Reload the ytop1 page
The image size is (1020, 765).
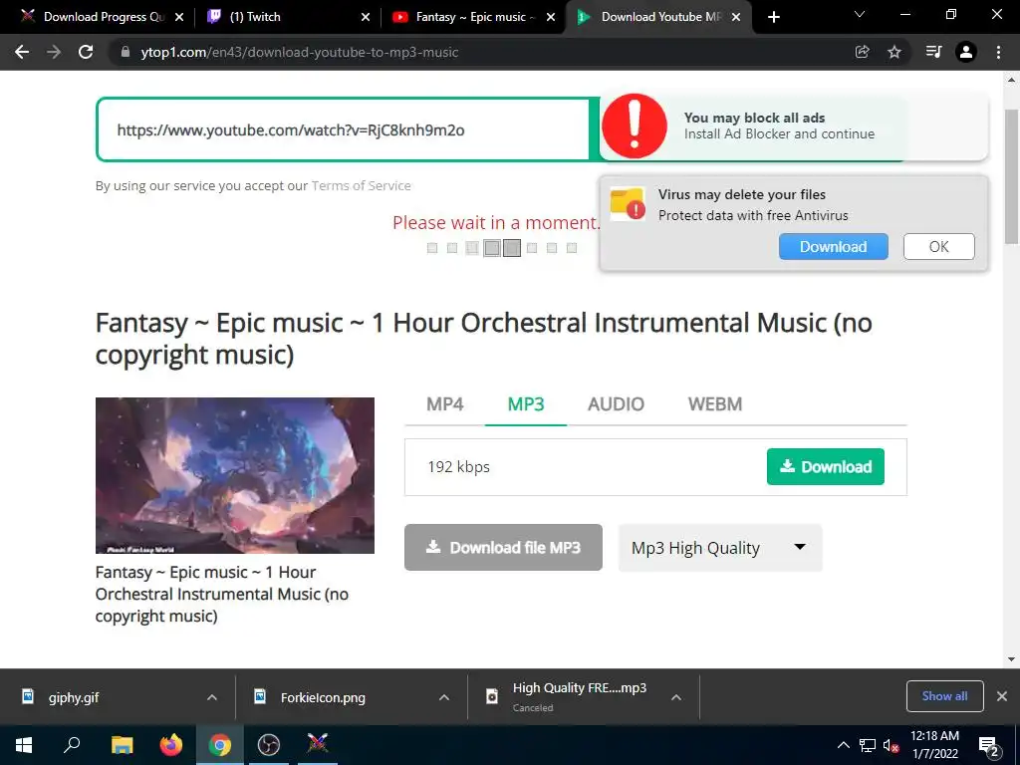pos(86,52)
